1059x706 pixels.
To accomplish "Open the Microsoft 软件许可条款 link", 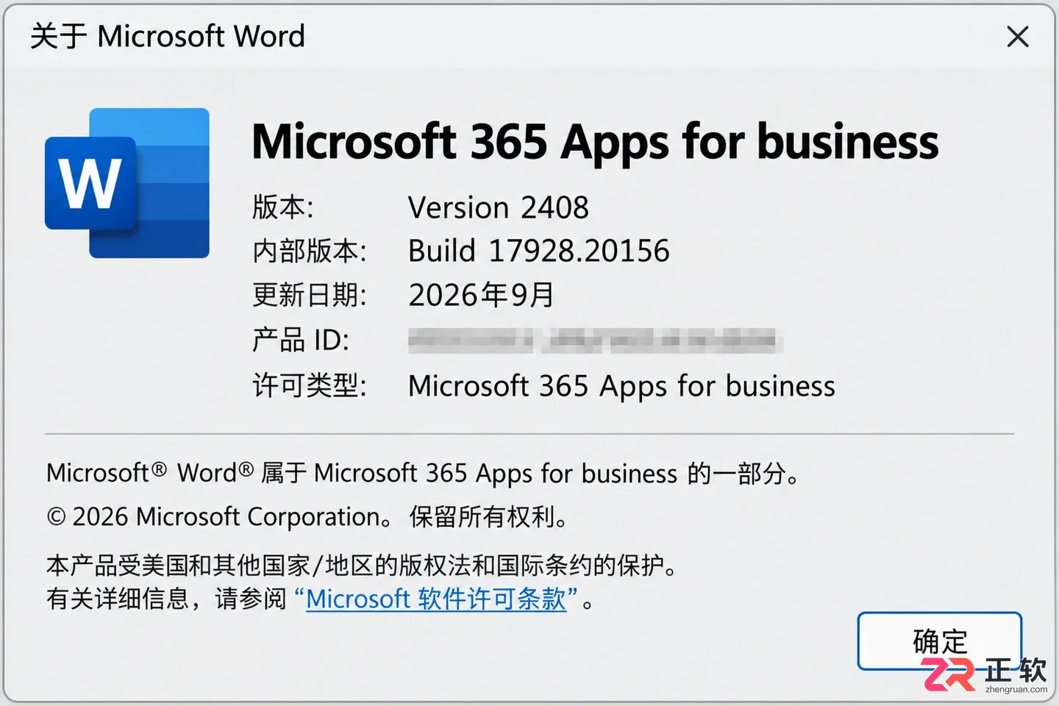I will 436,599.
